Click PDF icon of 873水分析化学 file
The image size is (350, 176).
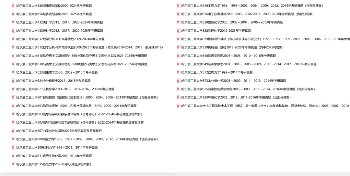coord(179,81)
